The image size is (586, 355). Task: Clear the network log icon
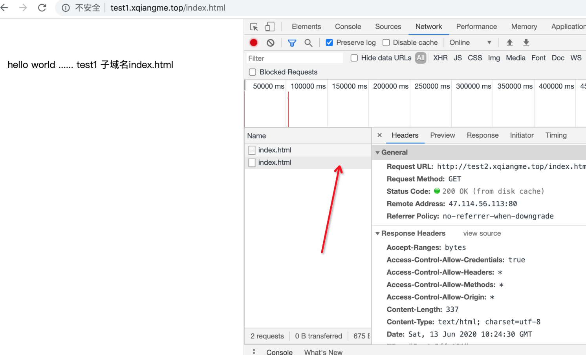pos(271,43)
